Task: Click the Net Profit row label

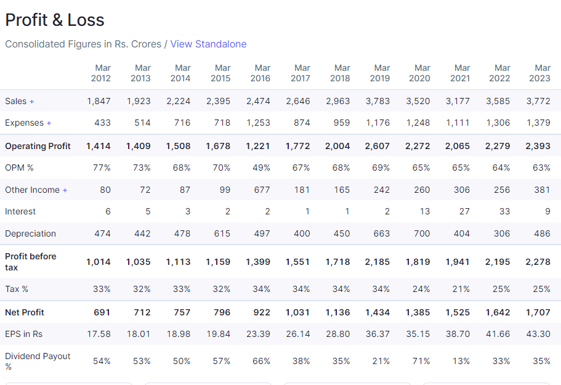Action: coord(25,312)
